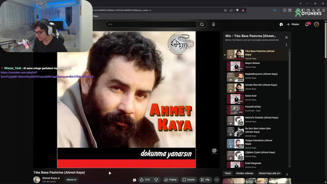Open the Brave VPN shield icon

318,10
